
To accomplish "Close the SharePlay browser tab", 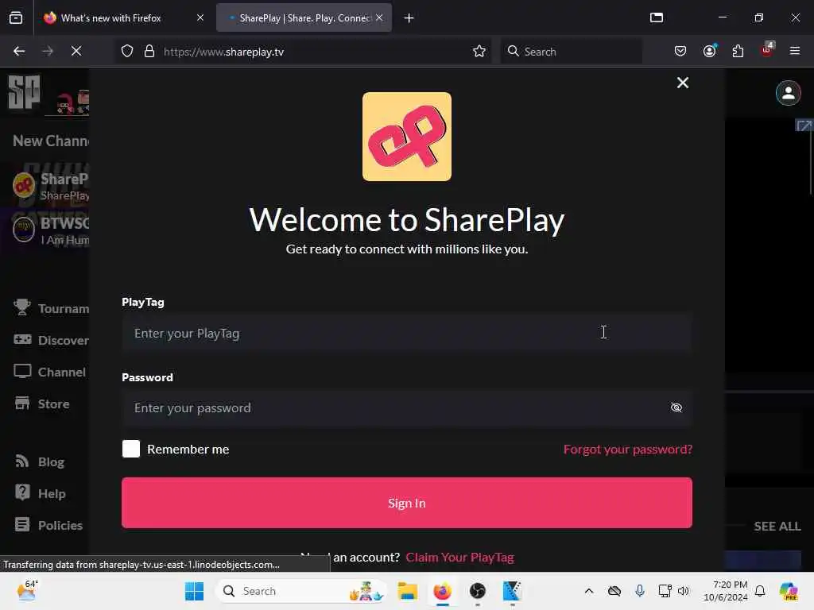I will click(x=379, y=17).
